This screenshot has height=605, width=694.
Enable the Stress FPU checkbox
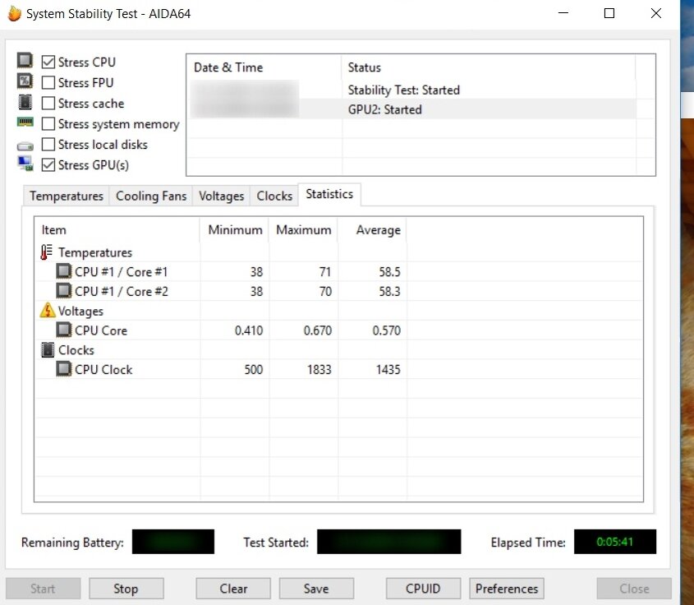pyautogui.click(x=48, y=82)
